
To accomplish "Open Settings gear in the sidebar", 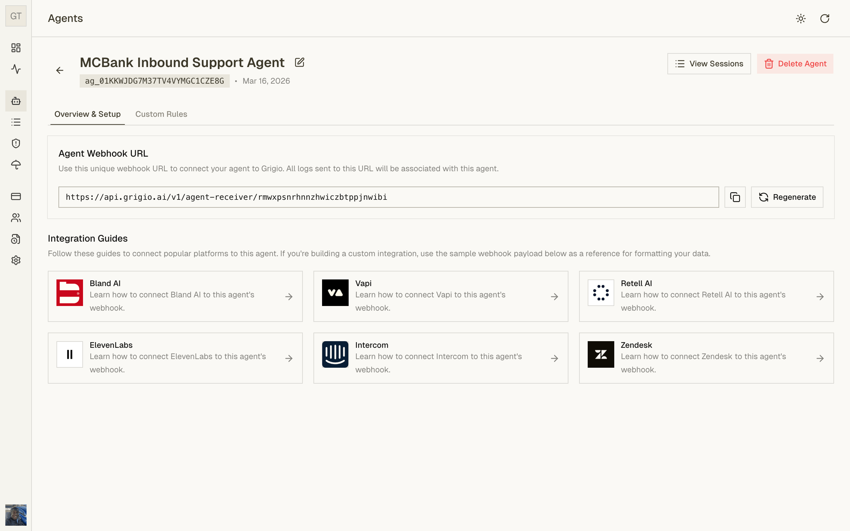I will (x=16, y=260).
